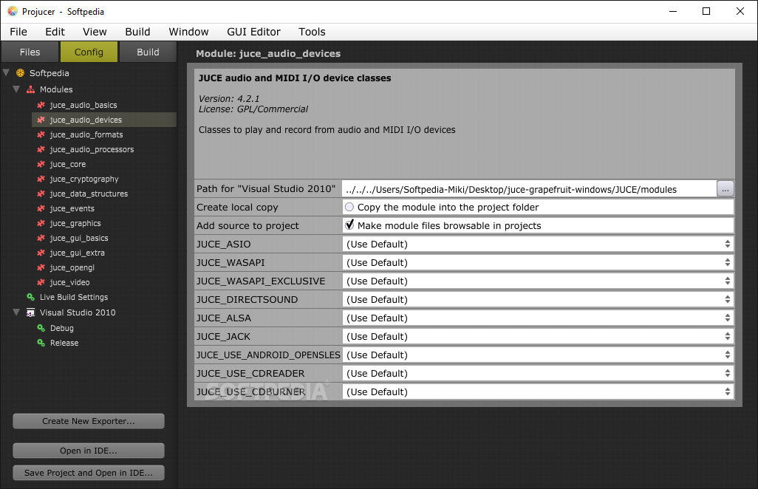Collapse the Visual Studio 2010 tree node
Viewport: 758px width, 489px height.
tap(16, 312)
